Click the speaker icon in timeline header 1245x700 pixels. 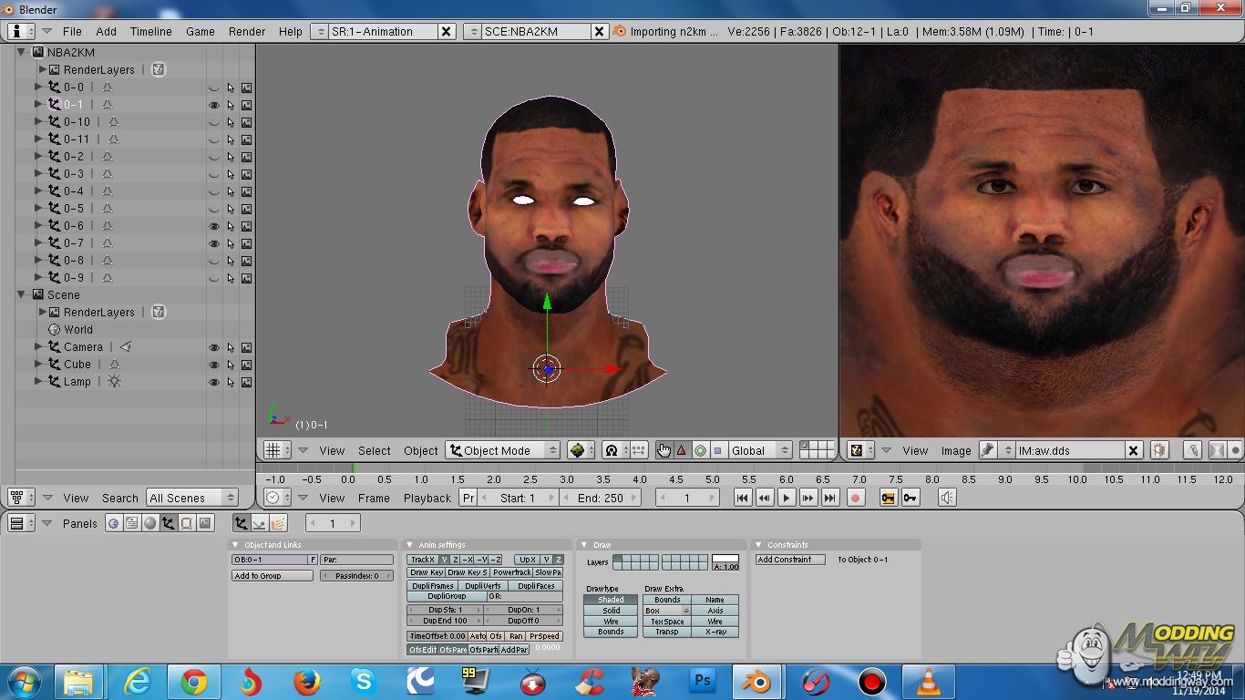click(x=947, y=498)
